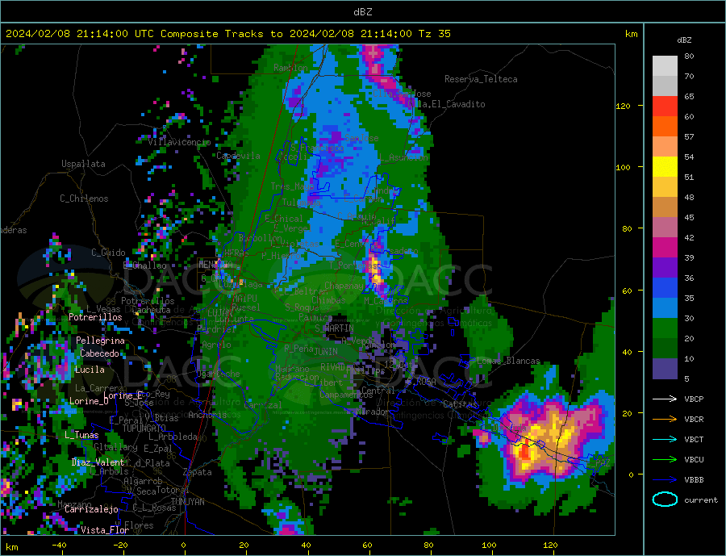The image size is (726, 556).
Task: Click the 'current' legend label
Action: click(x=701, y=500)
